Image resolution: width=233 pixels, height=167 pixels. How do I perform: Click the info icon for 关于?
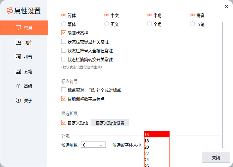[x=18, y=100]
